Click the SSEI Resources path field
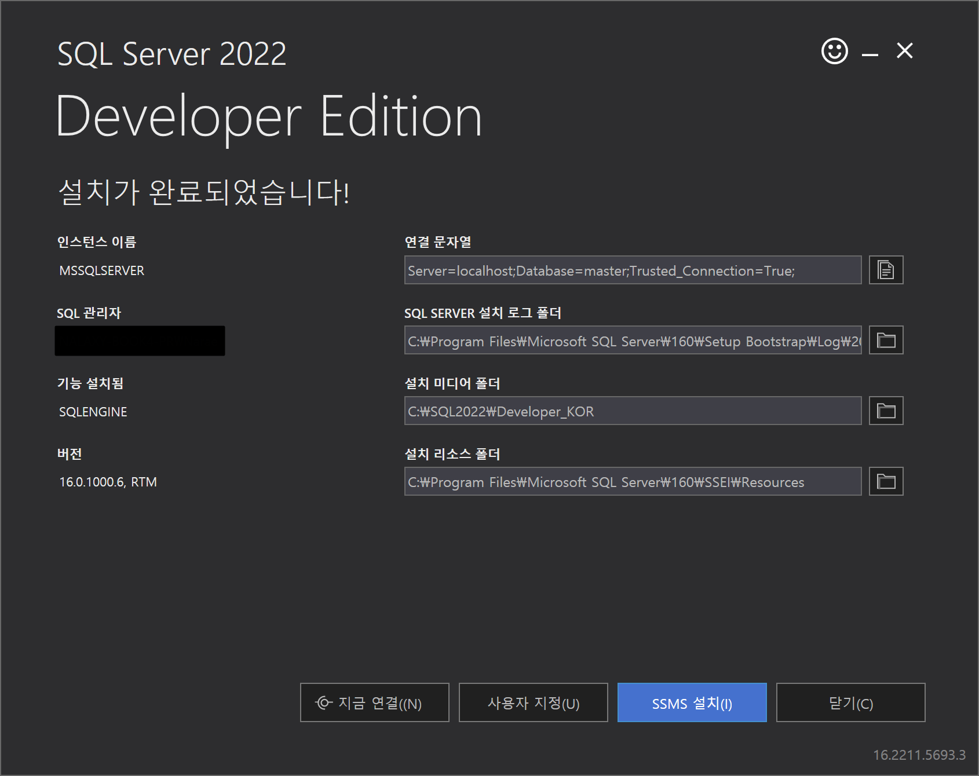979x776 pixels. (x=633, y=481)
